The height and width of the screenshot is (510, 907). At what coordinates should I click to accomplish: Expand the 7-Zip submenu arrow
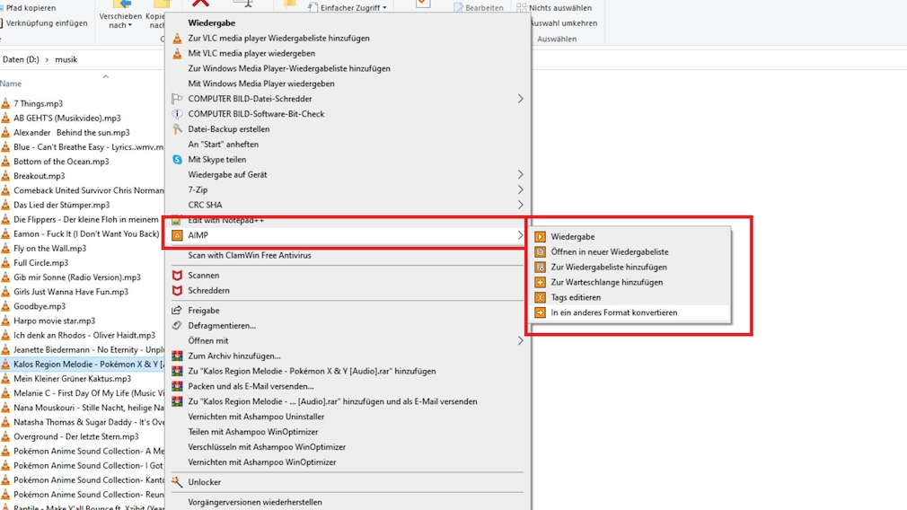point(520,190)
